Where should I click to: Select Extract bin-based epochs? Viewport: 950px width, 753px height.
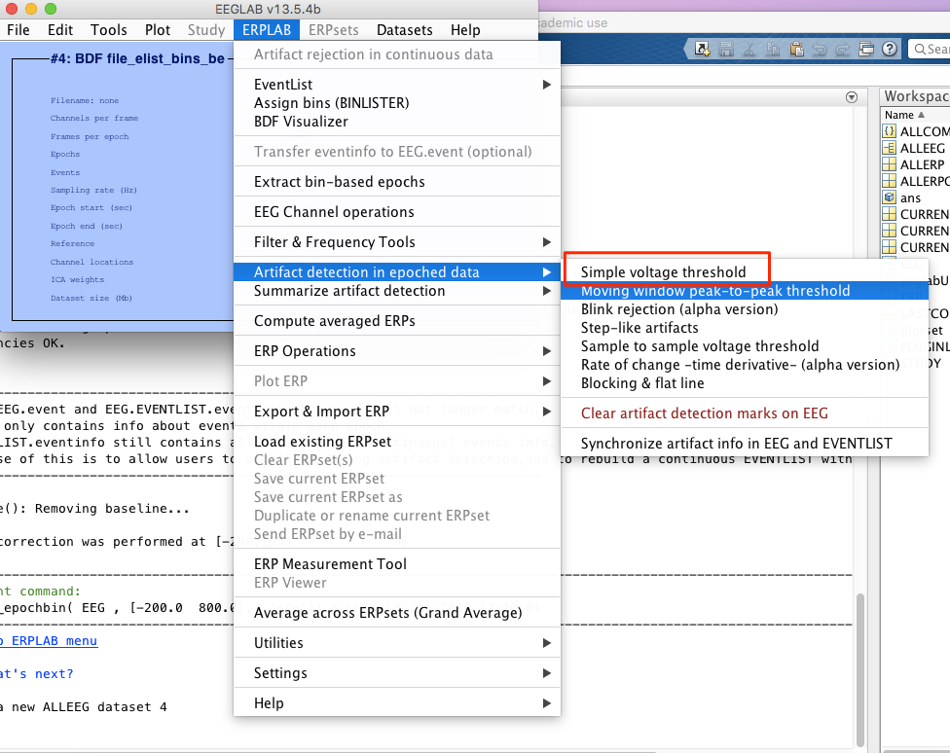[397, 182]
